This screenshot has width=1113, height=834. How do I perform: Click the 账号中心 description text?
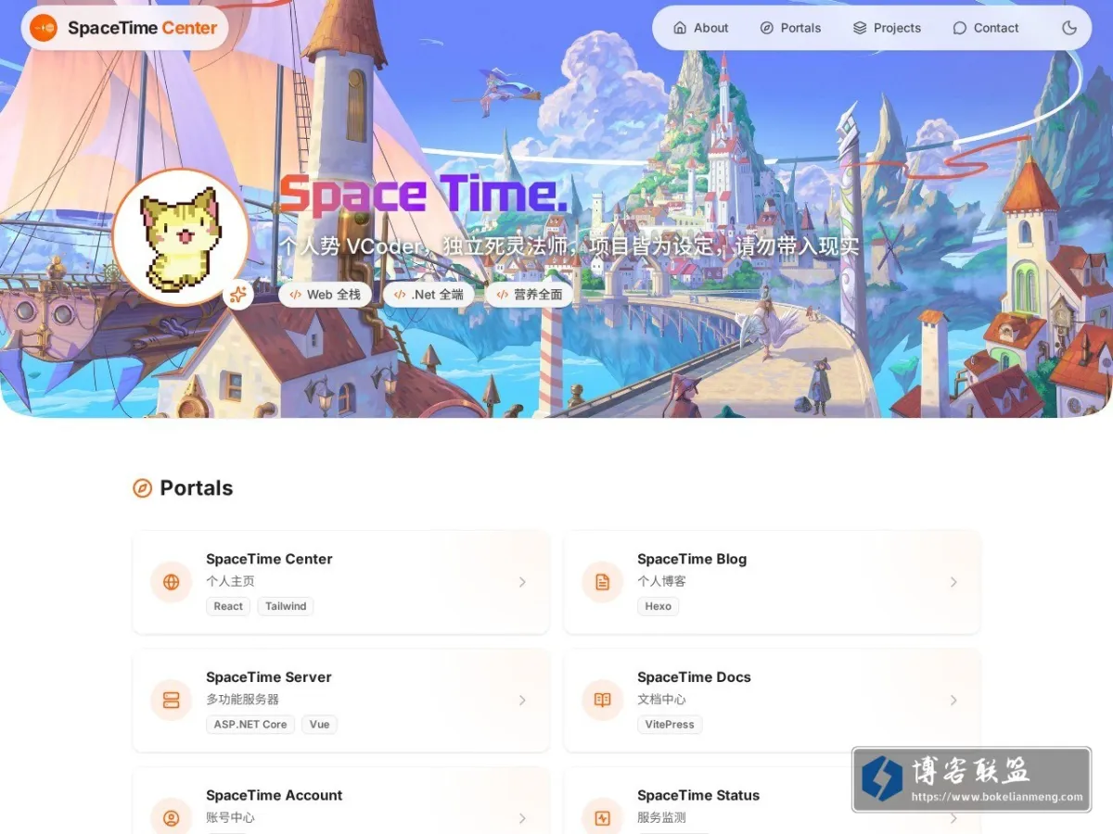230,817
